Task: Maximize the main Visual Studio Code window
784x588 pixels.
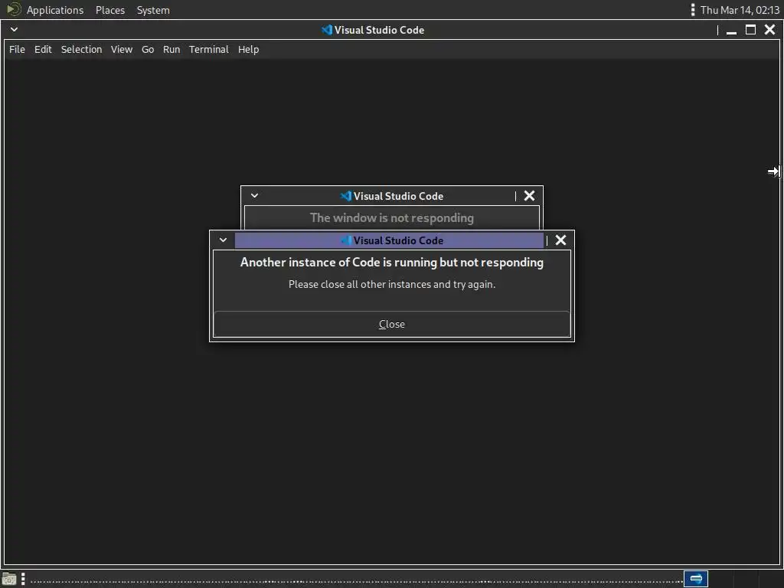Action: click(x=750, y=30)
